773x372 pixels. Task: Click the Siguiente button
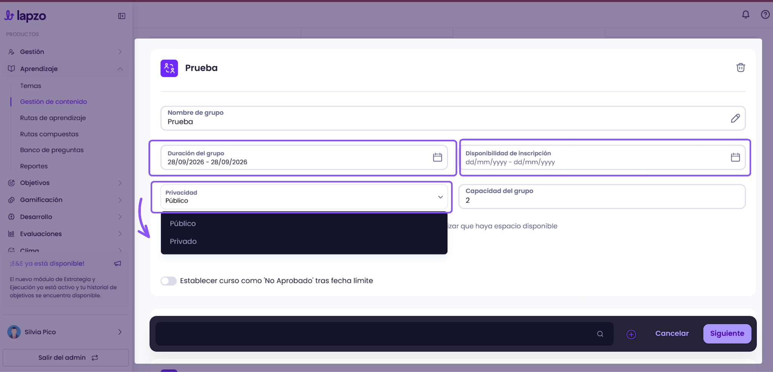tap(727, 333)
